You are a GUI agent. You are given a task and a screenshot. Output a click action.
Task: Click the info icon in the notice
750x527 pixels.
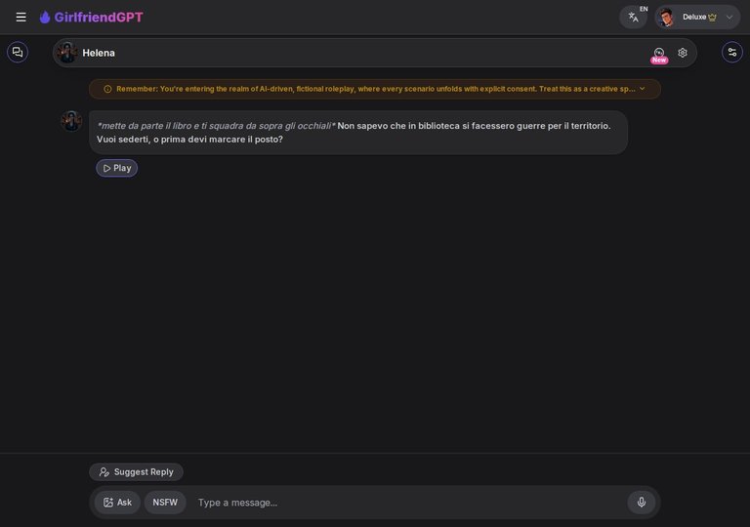pos(107,89)
